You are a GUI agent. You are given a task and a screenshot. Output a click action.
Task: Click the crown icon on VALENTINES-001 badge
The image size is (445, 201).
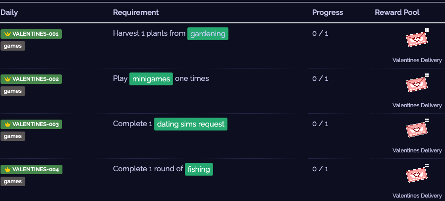7,34
